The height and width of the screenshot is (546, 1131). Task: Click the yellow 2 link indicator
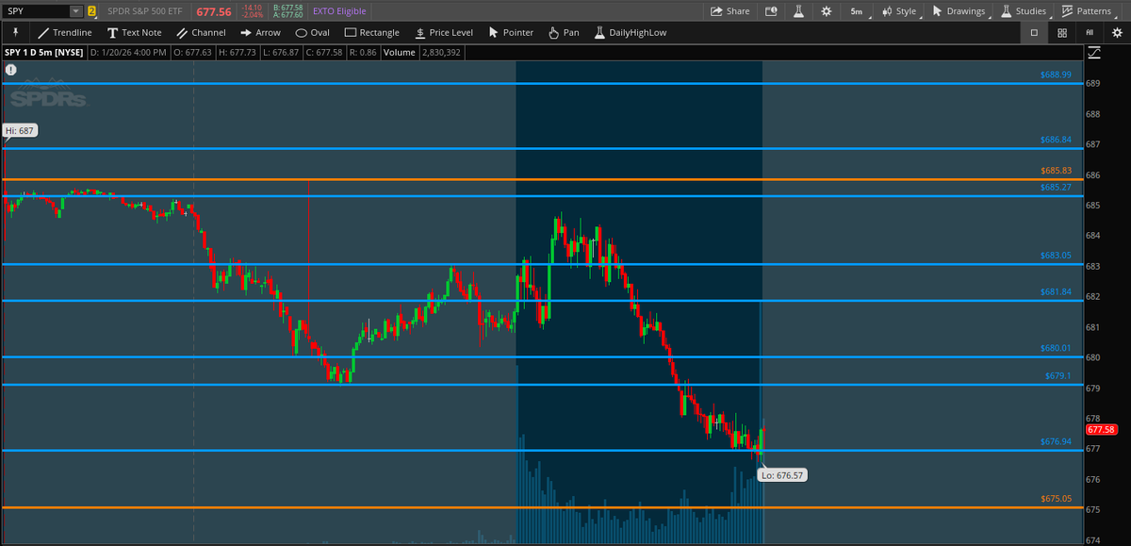click(91, 11)
